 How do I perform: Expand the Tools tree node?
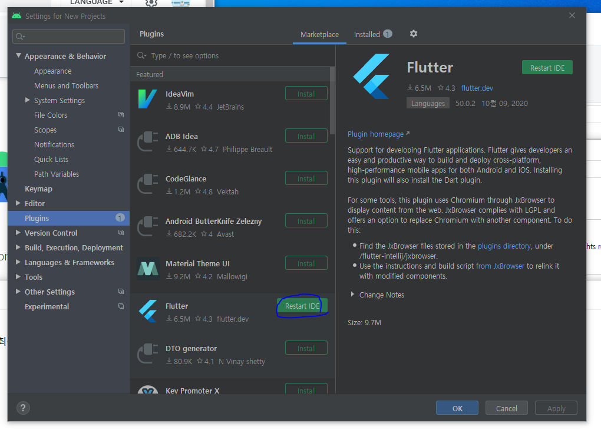click(x=18, y=277)
